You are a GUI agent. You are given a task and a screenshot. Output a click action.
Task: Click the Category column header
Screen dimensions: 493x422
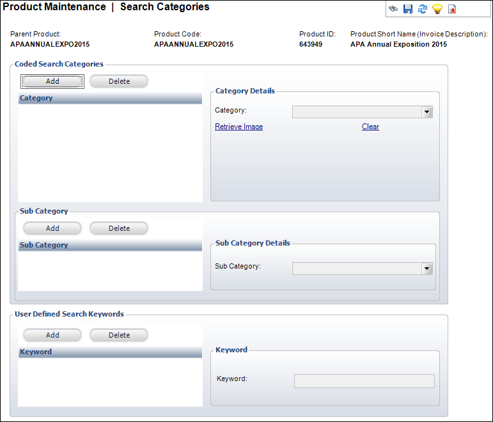click(x=110, y=98)
